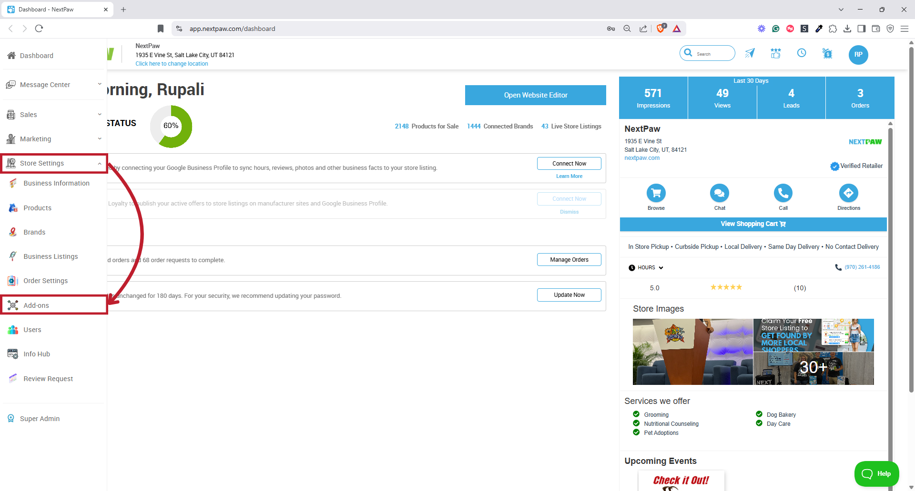Click 'Click here to change location' link

[x=172, y=64]
